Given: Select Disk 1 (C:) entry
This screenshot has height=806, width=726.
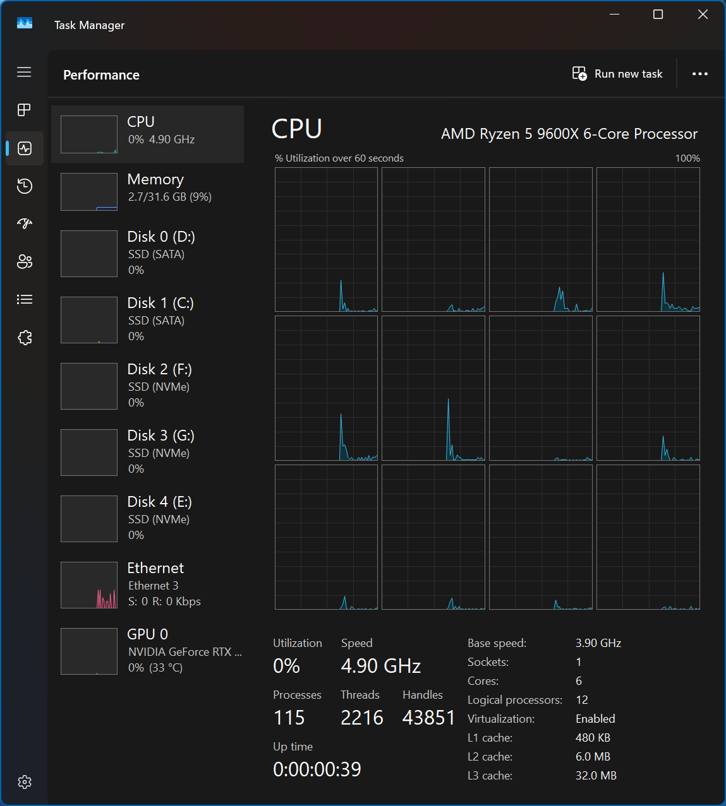Looking at the screenshot, I should [x=147, y=320].
